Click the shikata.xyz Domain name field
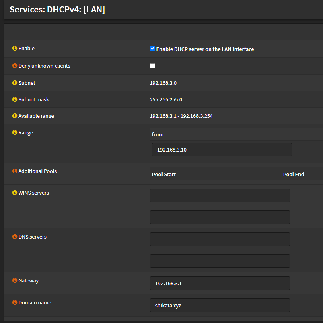 tap(220, 305)
